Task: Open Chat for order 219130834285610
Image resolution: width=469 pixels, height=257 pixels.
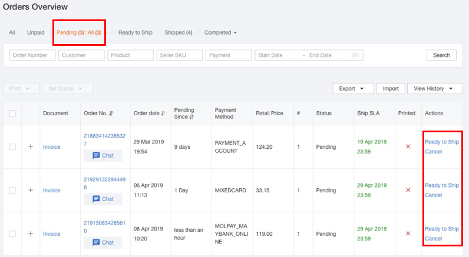Action: [103, 242]
